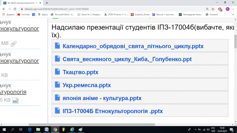Open Головна bookmark
Image resolution: width=237 pixels, height=133 pixels.
pyautogui.click(x=211, y=14)
